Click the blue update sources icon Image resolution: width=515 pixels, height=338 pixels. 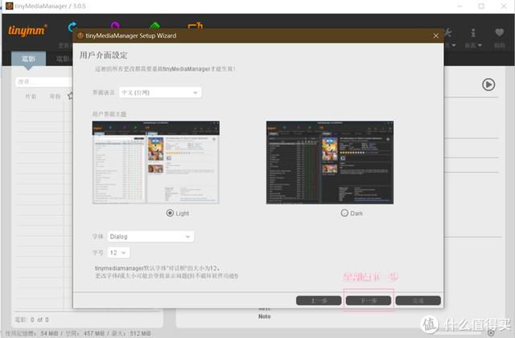[x=72, y=26]
